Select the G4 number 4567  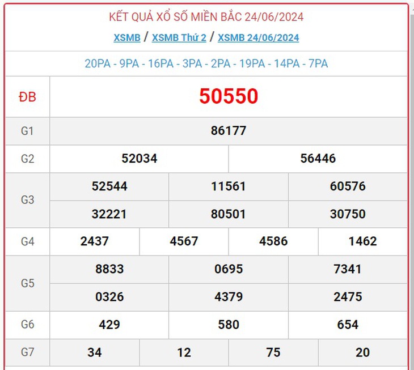pos(184,241)
